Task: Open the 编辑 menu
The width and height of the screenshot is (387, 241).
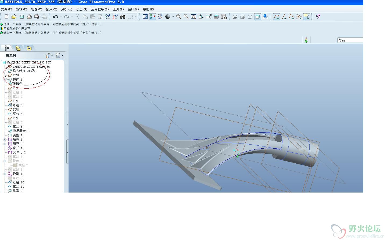Action: click(x=21, y=9)
